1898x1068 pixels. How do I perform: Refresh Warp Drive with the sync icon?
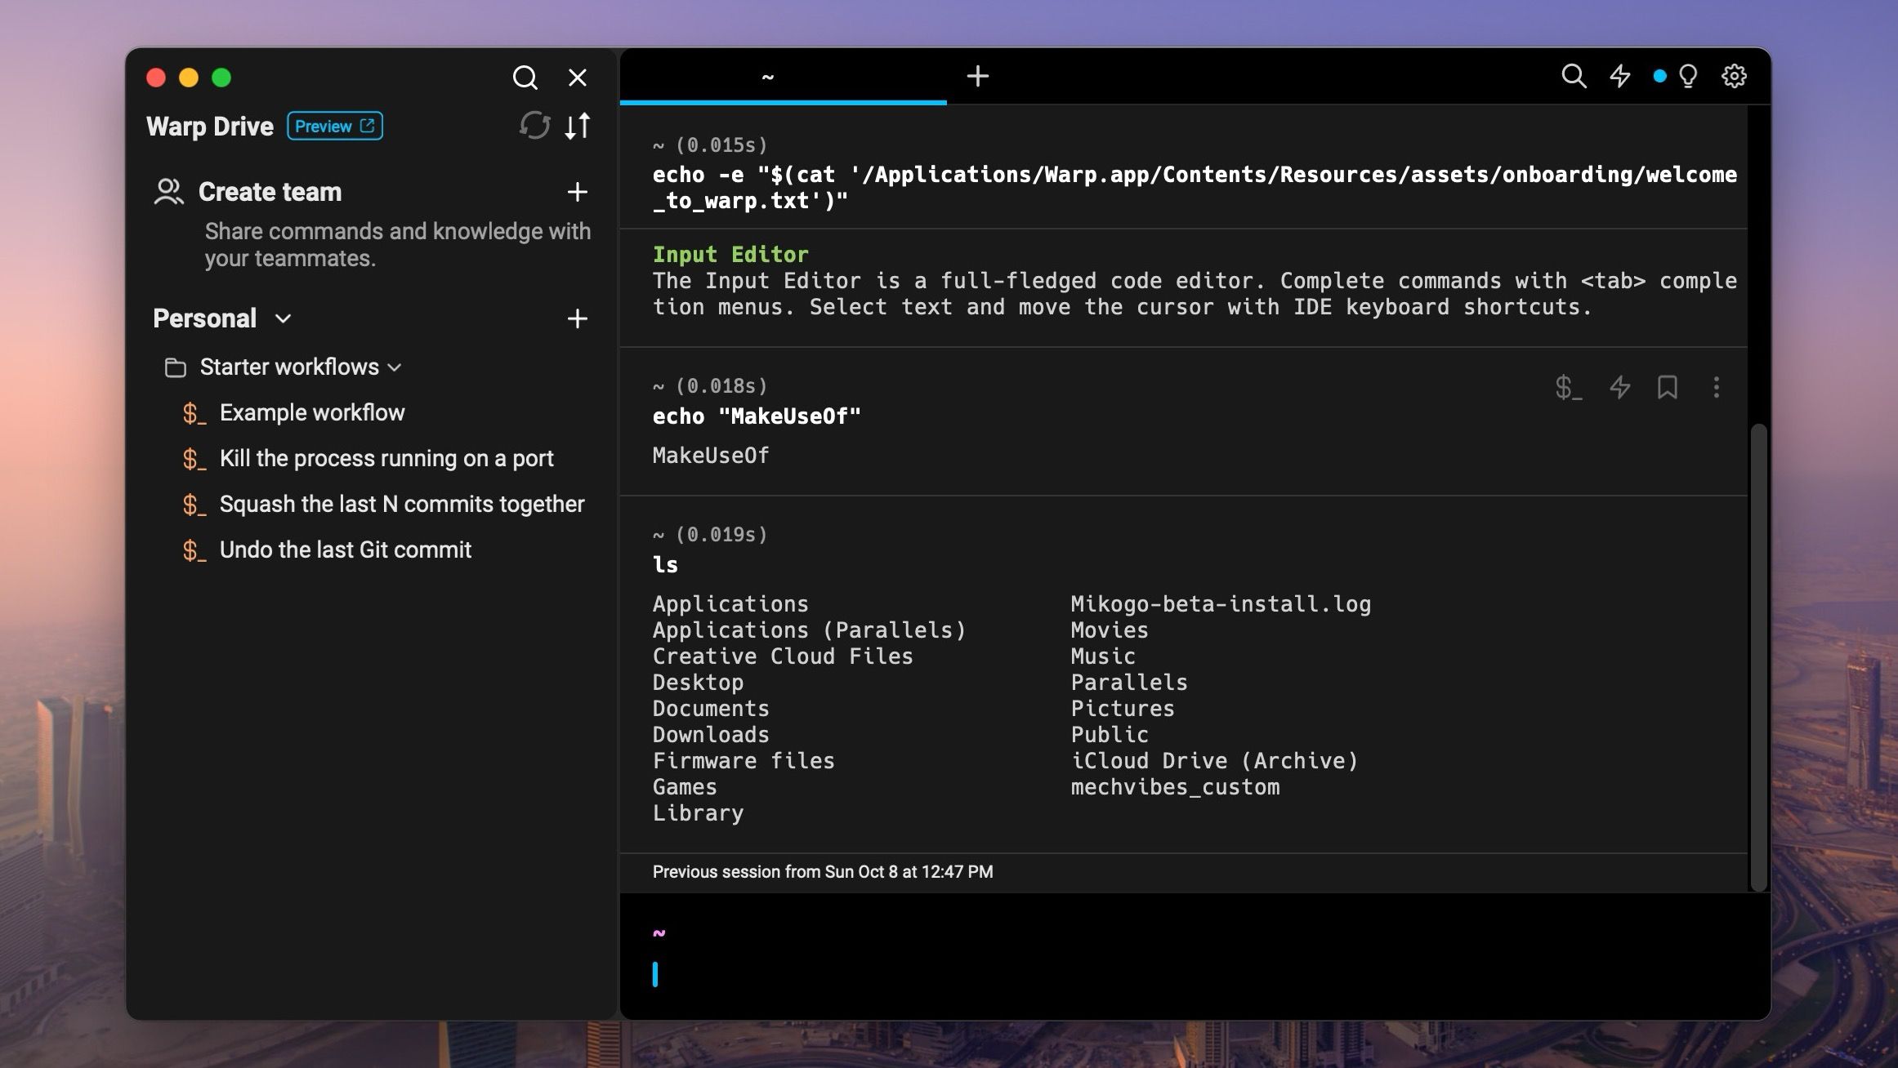pyautogui.click(x=535, y=127)
